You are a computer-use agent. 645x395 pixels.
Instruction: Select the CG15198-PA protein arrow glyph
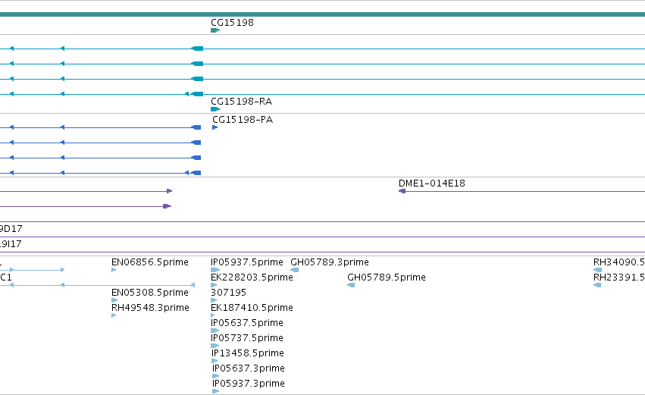[214, 127]
